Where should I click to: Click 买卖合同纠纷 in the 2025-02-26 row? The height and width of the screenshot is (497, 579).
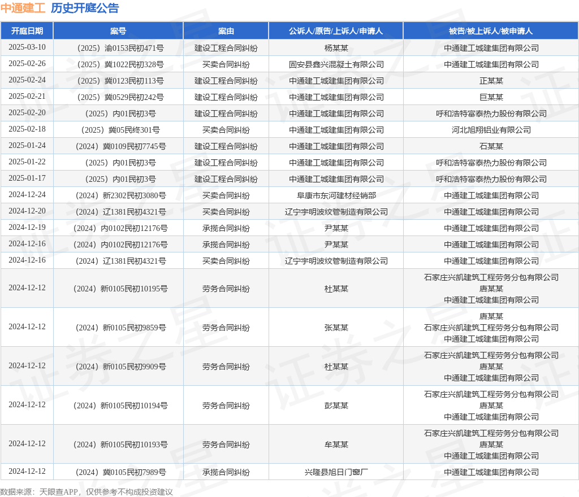(x=226, y=64)
